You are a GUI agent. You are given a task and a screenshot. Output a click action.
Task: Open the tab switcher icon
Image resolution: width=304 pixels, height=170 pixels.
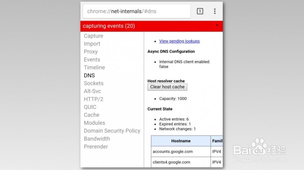click(200, 11)
